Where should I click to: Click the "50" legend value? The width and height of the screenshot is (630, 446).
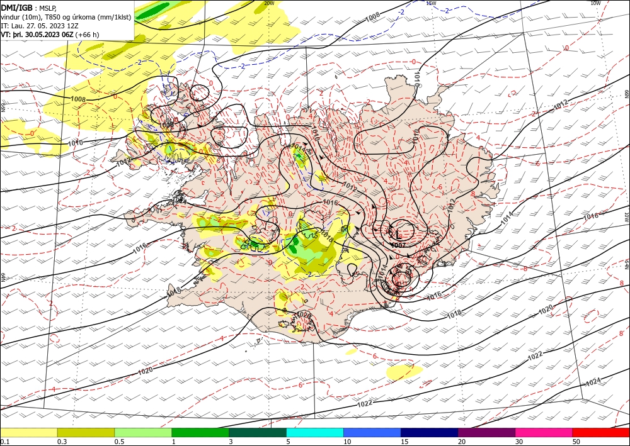[576, 442]
